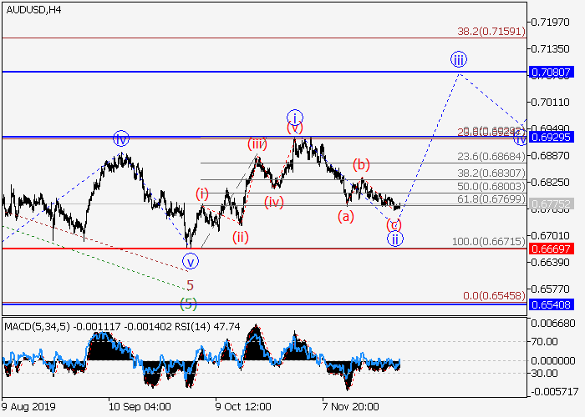Image resolution: width=585 pixels, height=417 pixels.
Task: Click the green (5) wave label
Action: point(189,302)
